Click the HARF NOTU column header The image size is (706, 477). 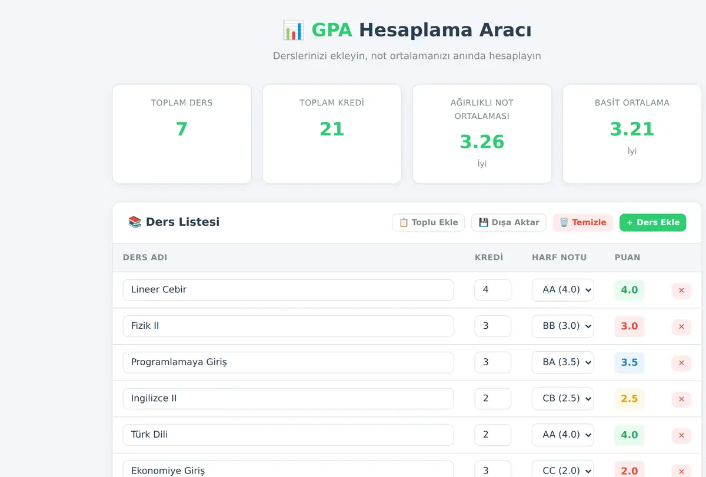tap(560, 258)
